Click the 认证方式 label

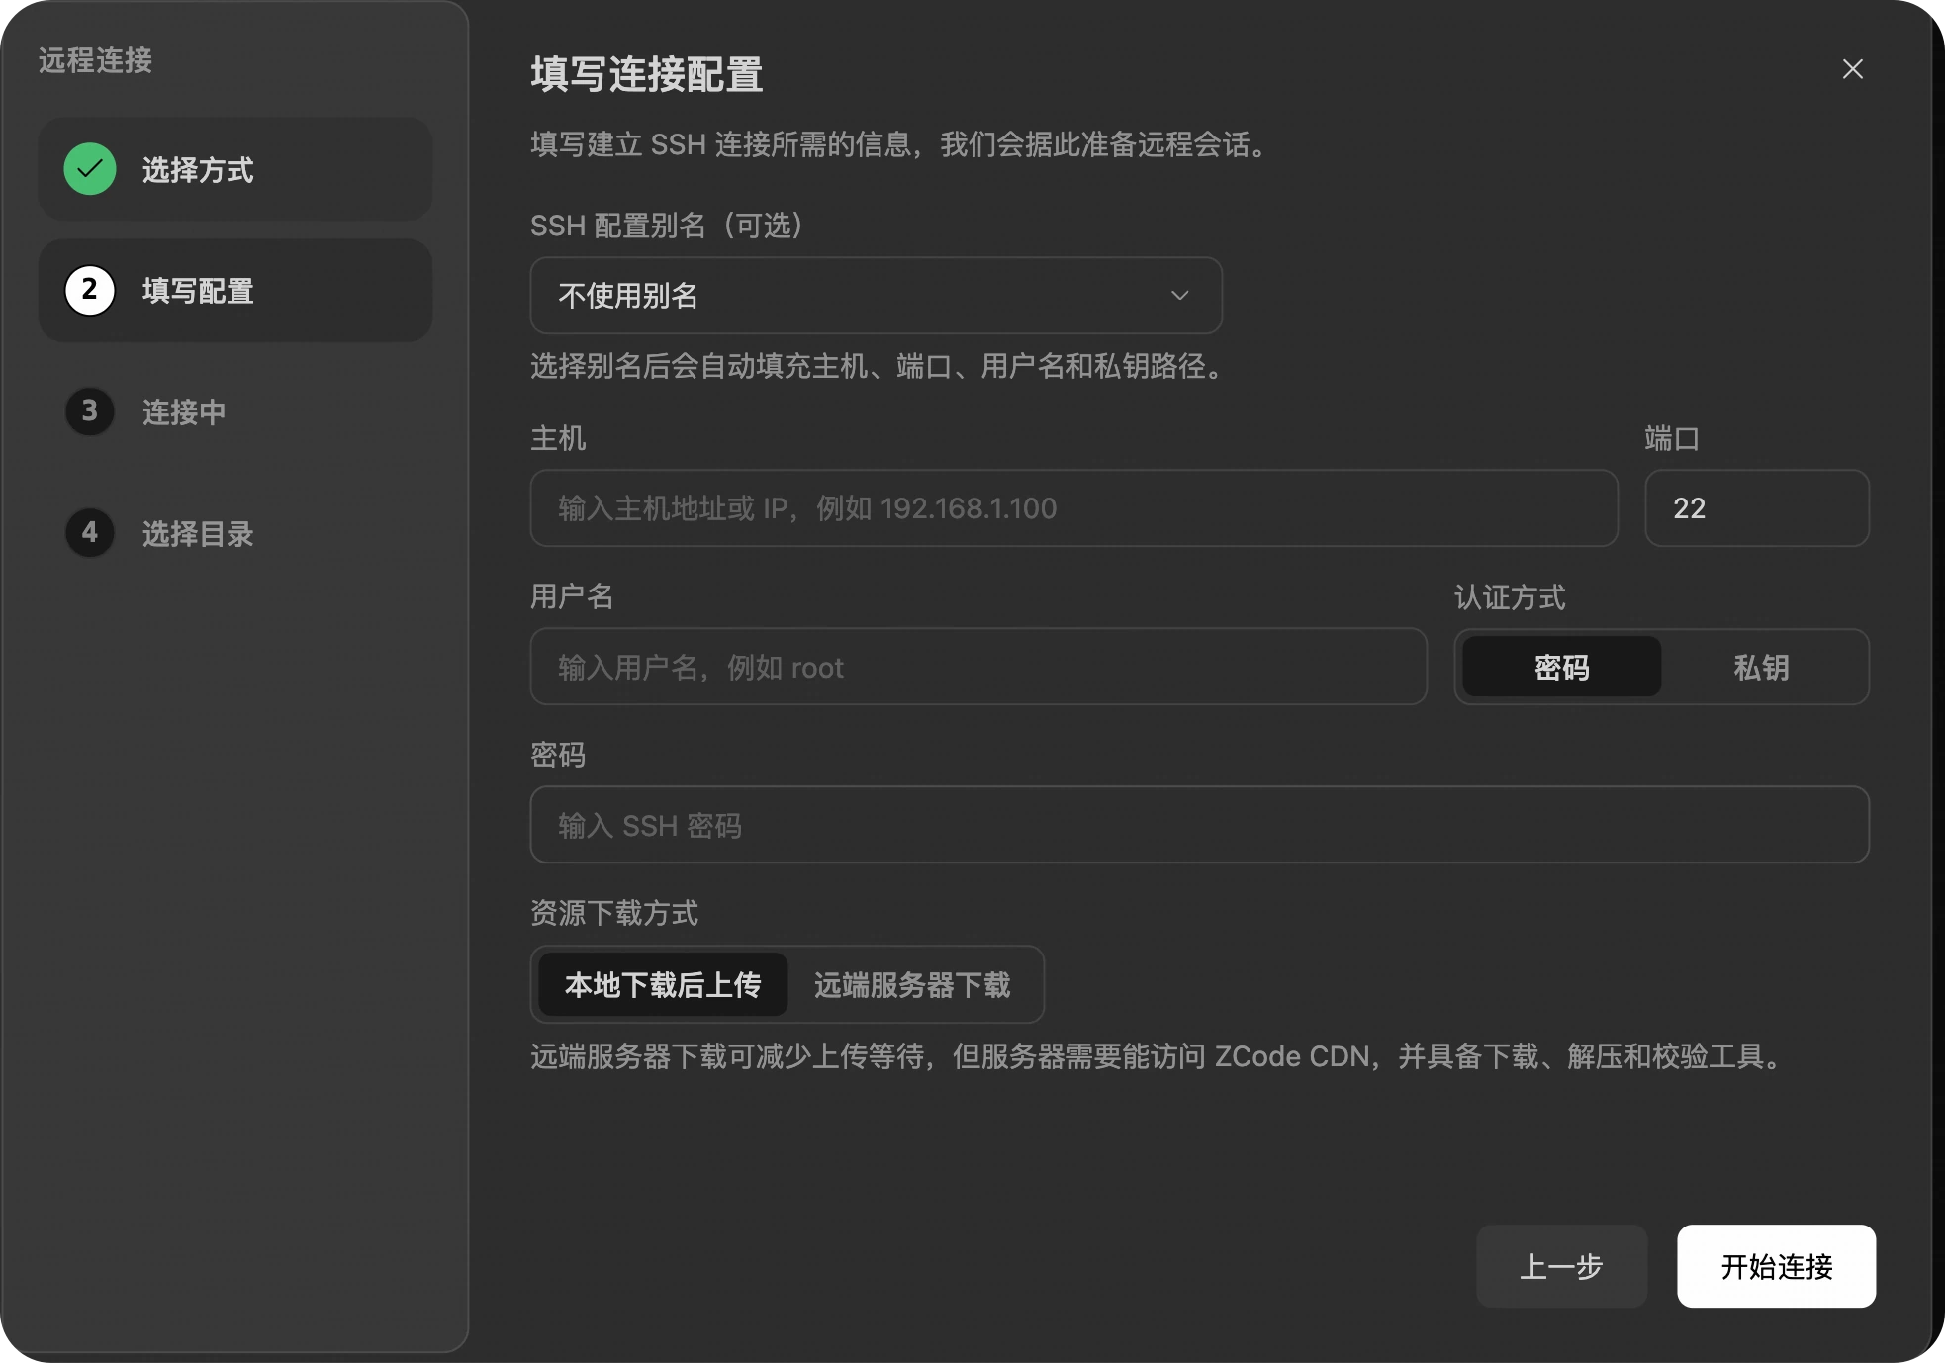tap(1510, 596)
